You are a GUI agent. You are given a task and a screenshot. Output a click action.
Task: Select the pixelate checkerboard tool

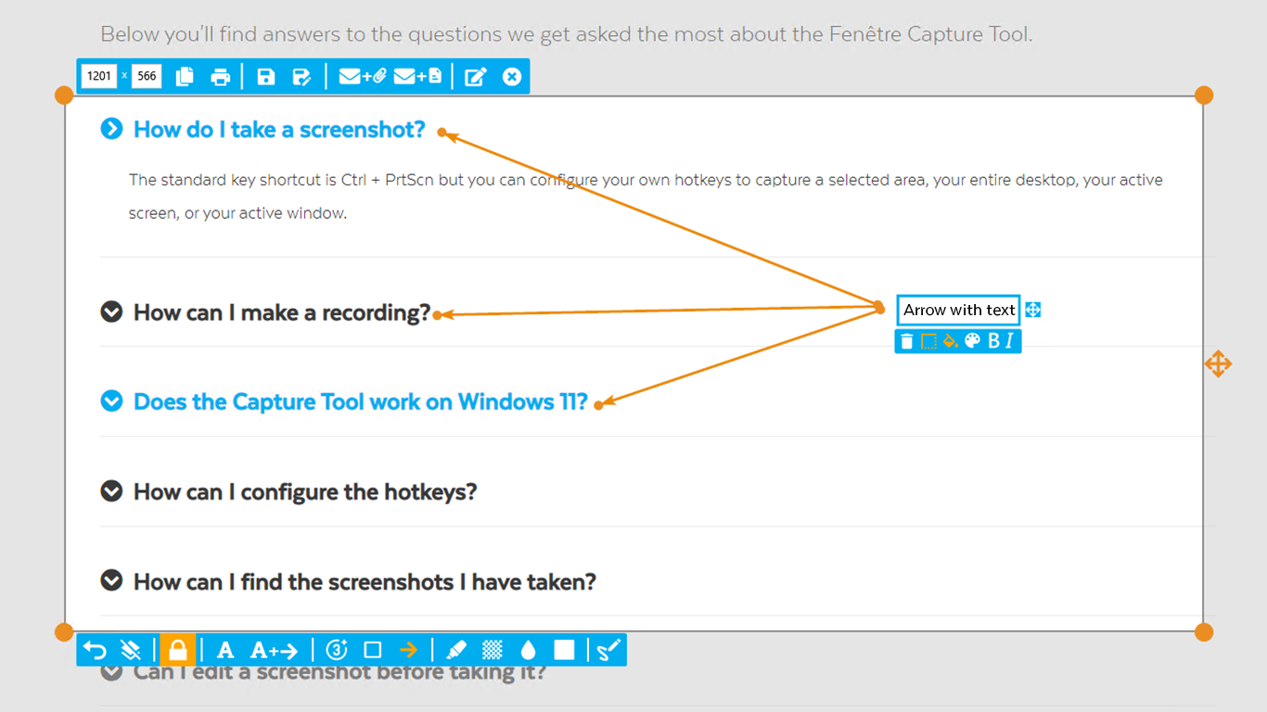coord(493,650)
